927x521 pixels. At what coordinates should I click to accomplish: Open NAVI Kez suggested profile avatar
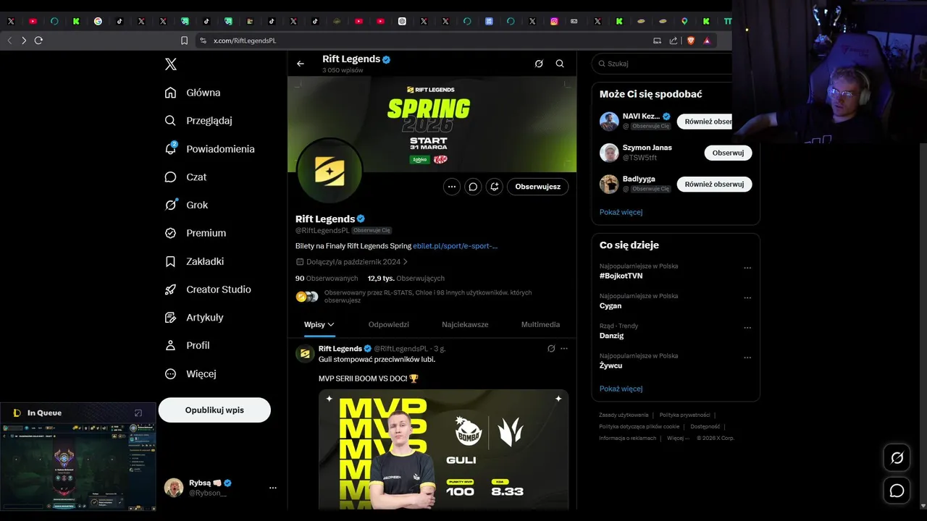[609, 122]
